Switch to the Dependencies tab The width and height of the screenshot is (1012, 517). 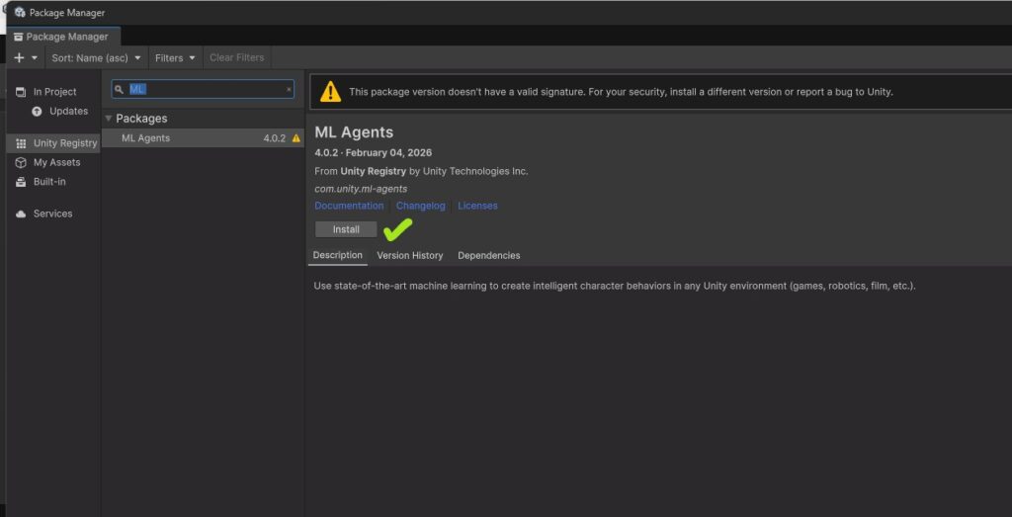click(488, 256)
